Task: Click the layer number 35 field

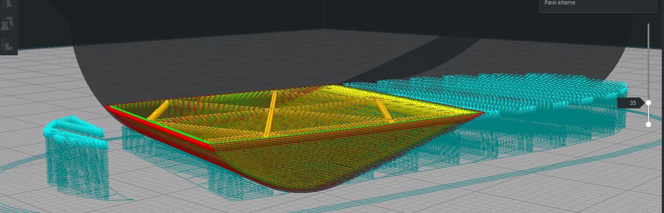Action: [631, 103]
